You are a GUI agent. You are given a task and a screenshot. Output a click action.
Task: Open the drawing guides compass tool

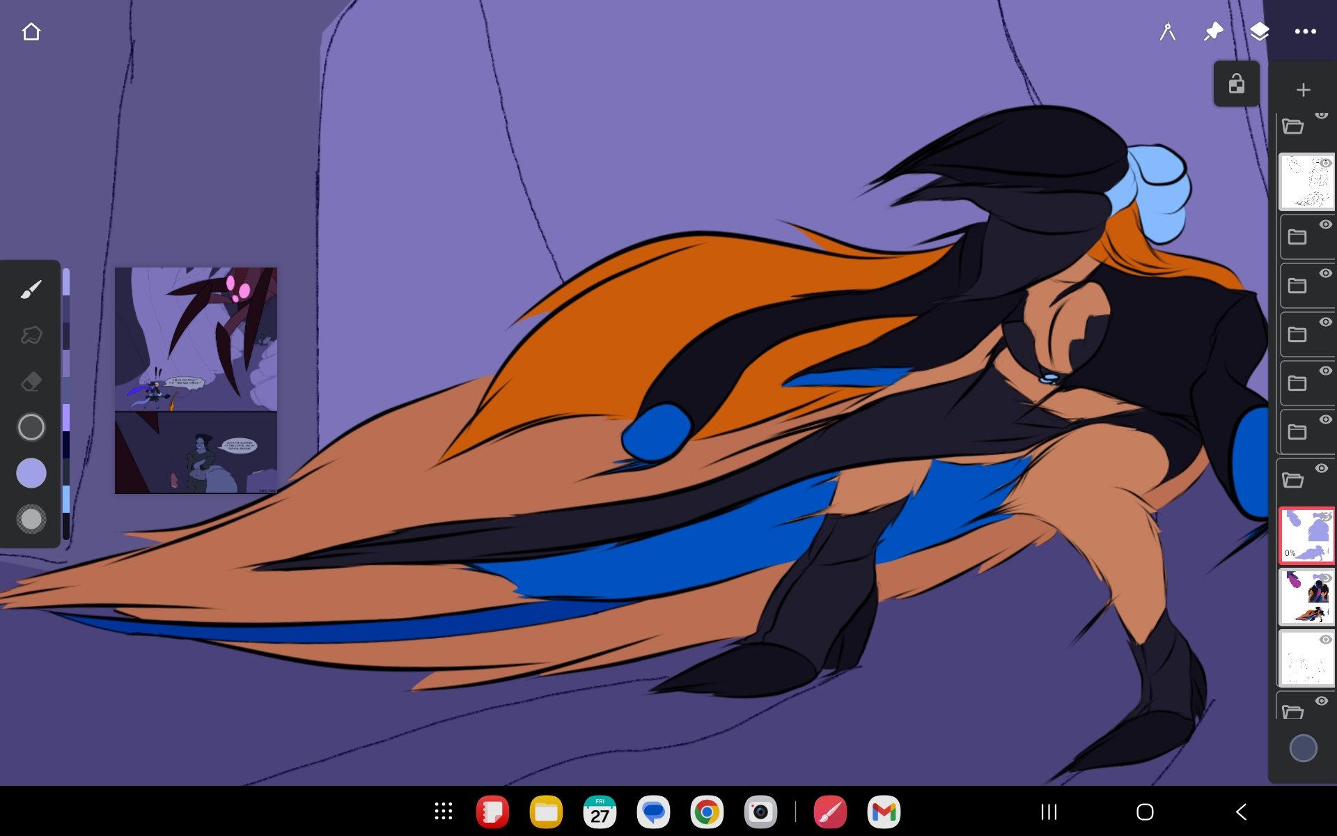1168,32
